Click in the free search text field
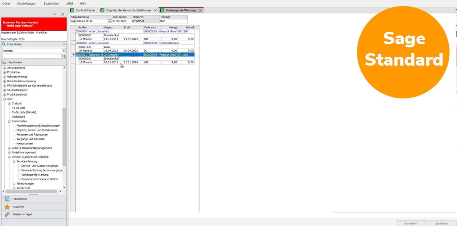This screenshot has width=457, height=226. (32, 56)
